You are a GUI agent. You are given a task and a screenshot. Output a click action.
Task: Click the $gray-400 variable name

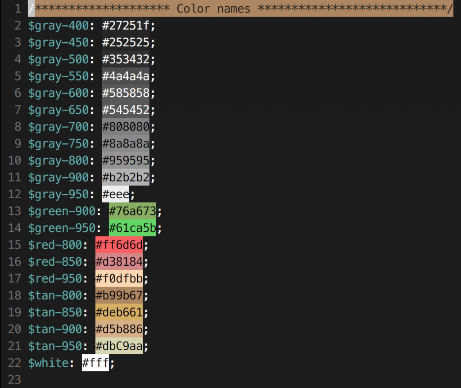58,26
